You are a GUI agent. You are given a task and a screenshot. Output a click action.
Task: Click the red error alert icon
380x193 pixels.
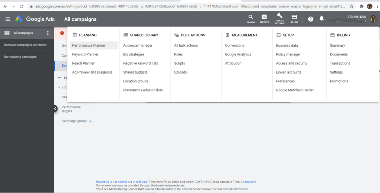pos(62,33)
